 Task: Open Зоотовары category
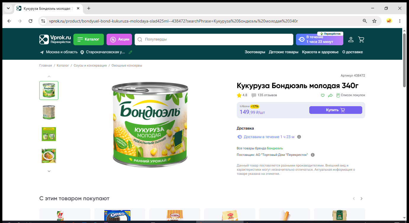(255, 52)
